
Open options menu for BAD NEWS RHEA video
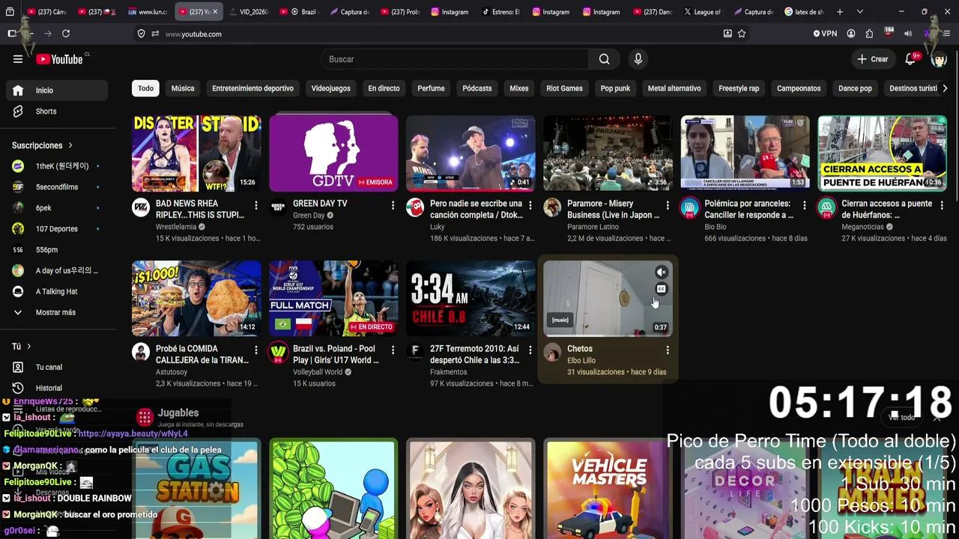click(255, 205)
